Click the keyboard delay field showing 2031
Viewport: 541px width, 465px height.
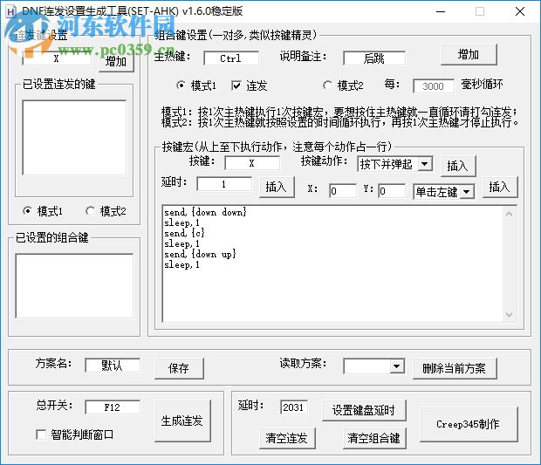point(294,407)
